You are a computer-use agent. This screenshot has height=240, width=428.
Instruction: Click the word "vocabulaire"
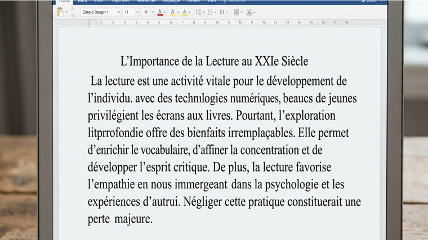[x=164, y=151]
